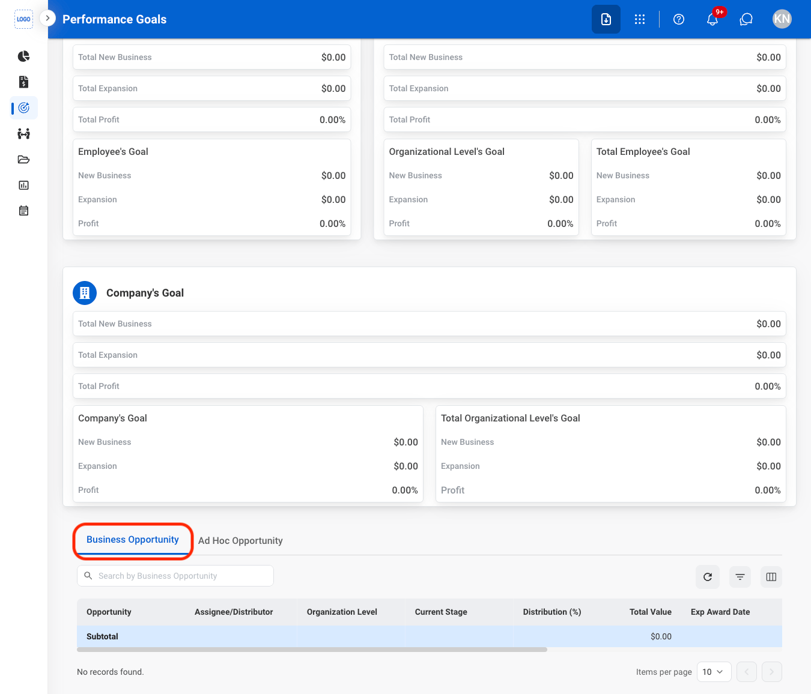
Task: Sort by the Distribution (%) column header
Action: tap(552, 612)
